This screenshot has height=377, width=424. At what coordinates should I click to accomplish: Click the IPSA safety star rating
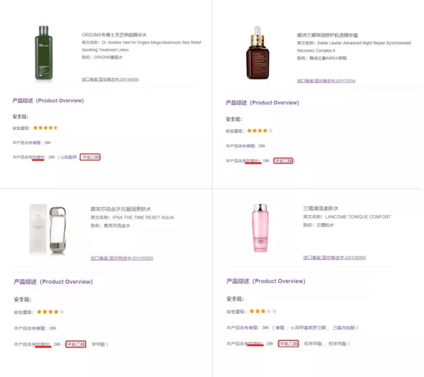[50, 312]
